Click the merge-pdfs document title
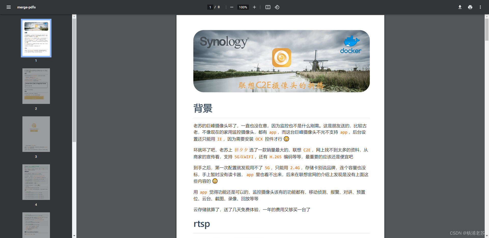Screen dimensions: 489x238 pyautogui.click(x=26, y=7)
